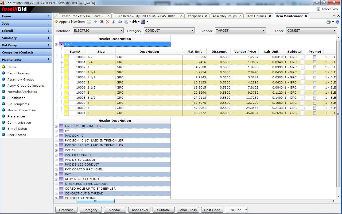Image resolution: width=342 pixels, height=214 pixels.
Task: Click the horizontal scrollbar thumb at the bottom
Action: coord(95,201)
